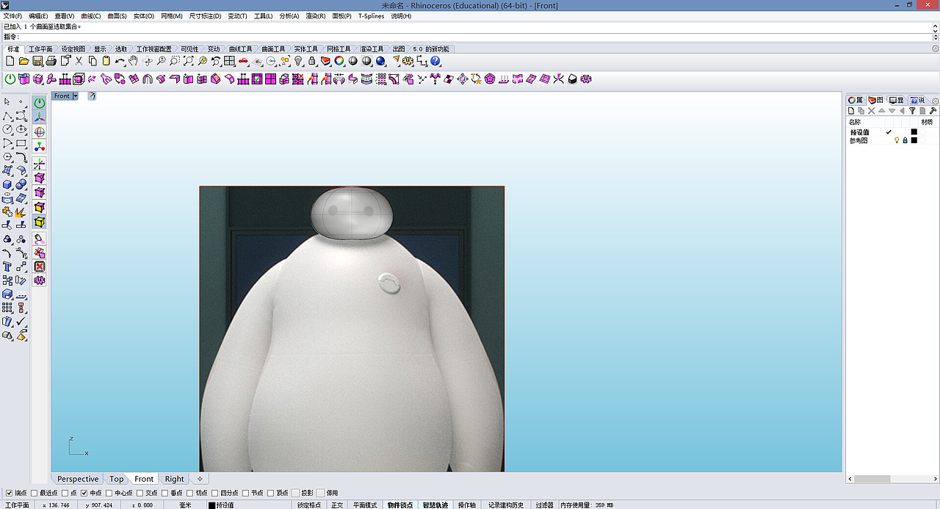Toggle 智慧轨迹 in the status bar
Screen dimensions: 940x509
(435, 505)
